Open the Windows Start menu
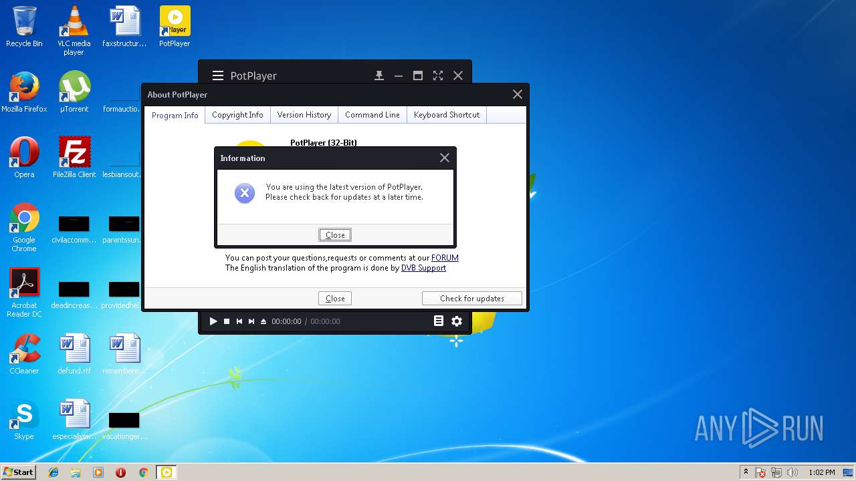The image size is (856, 481). coord(19,472)
